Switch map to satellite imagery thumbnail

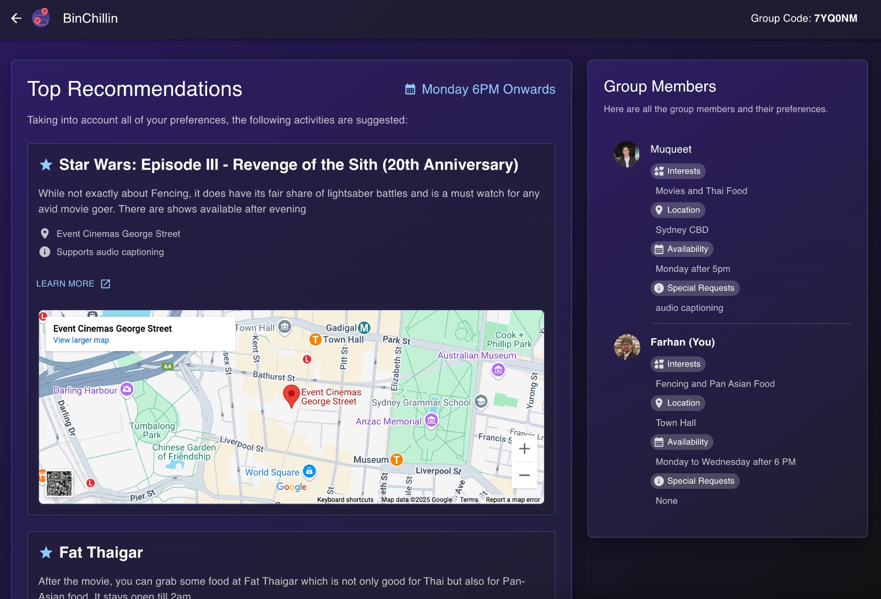coord(59,484)
